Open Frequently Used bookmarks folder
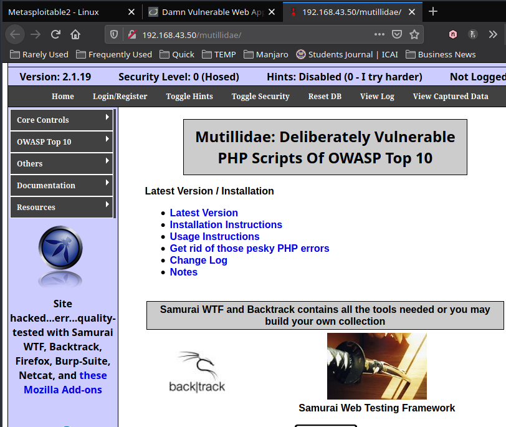The image size is (506, 427). pos(114,54)
